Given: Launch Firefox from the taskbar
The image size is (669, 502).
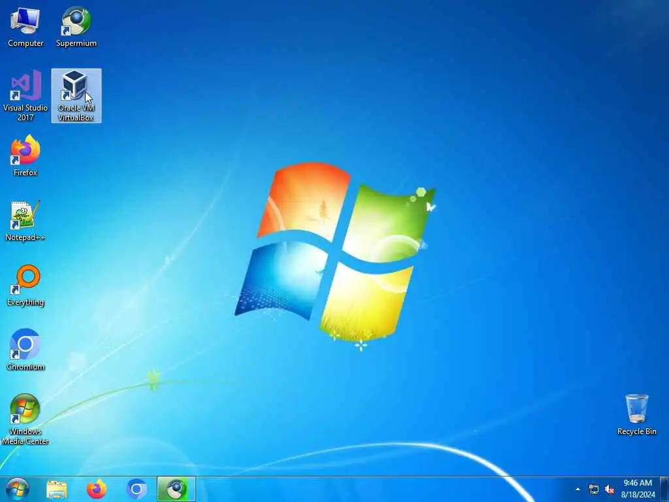Looking at the screenshot, I should 97,490.
